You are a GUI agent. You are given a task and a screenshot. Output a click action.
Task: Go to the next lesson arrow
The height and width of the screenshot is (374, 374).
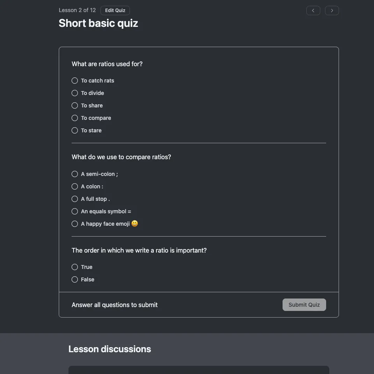[332, 11]
